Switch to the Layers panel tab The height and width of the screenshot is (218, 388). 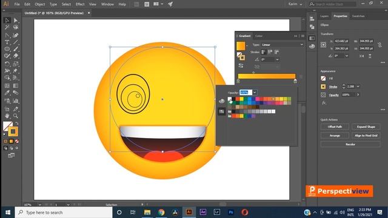tap(324, 16)
